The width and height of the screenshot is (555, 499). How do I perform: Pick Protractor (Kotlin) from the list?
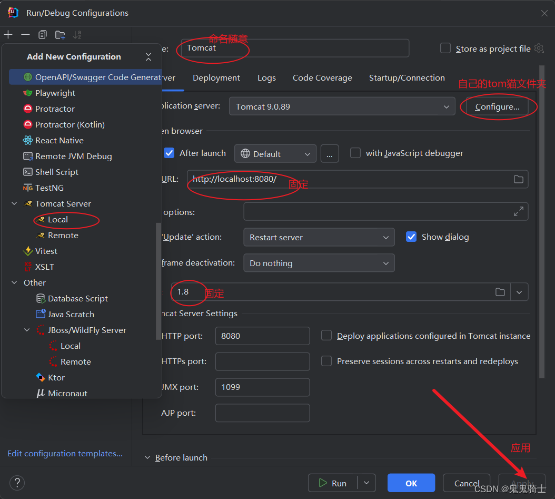pyautogui.click(x=70, y=125)
